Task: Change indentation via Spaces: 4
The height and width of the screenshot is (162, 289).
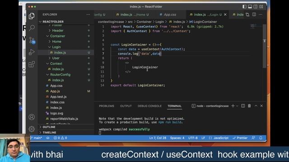Action: tap(177, 138)
